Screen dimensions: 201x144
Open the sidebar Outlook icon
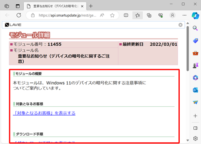195,90
